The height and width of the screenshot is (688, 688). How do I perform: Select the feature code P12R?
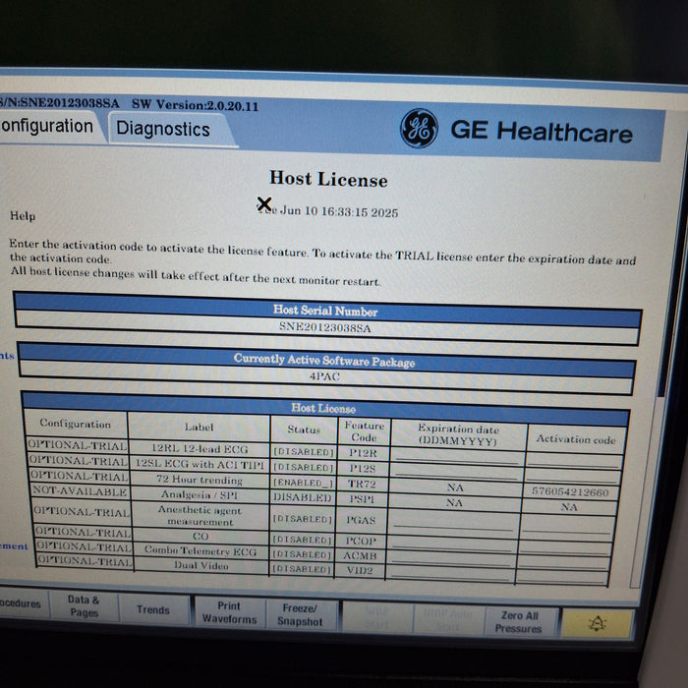(x=363, y=453)
